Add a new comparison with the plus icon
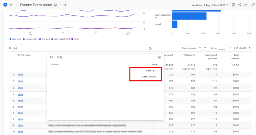The height and width of the screenshot is (135, 256). click(x=10, y=5)
